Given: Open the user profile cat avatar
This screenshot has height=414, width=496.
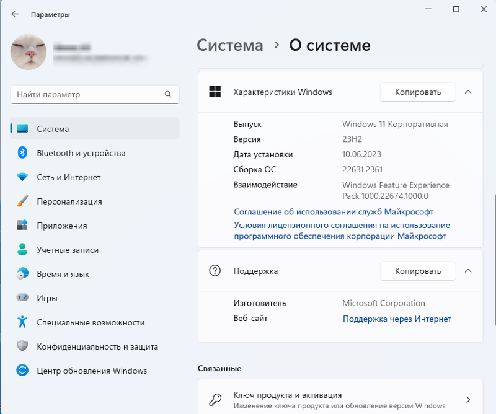Looking at the screenshot, I should click(29, 52).
